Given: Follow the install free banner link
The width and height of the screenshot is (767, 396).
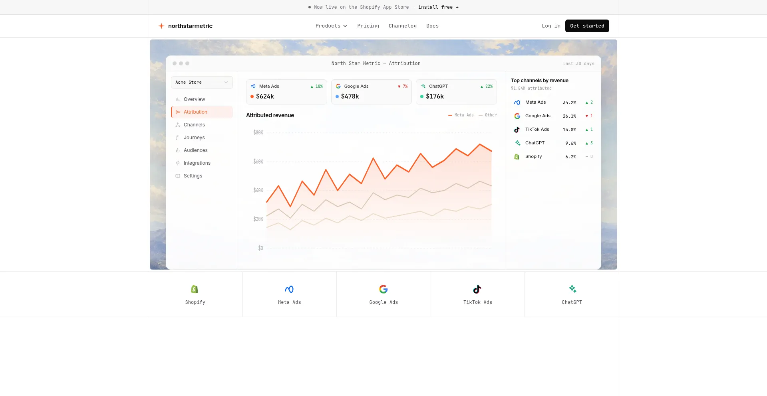Looking at the screenshot, I should (438, 7).
